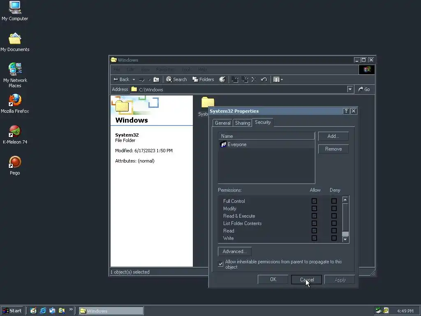Click the fourth quick launch search icon
421x316 pixels.
tap(62, 311)
